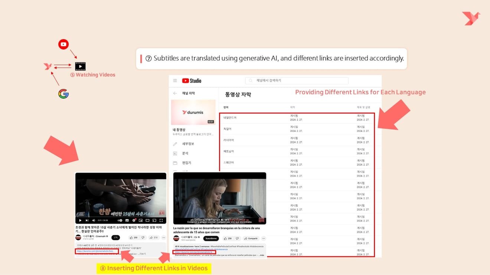Click the 제목 및 설명 column header

click(x=363, y=107)
